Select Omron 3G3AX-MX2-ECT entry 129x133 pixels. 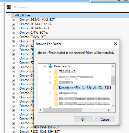tap(37, 20)
